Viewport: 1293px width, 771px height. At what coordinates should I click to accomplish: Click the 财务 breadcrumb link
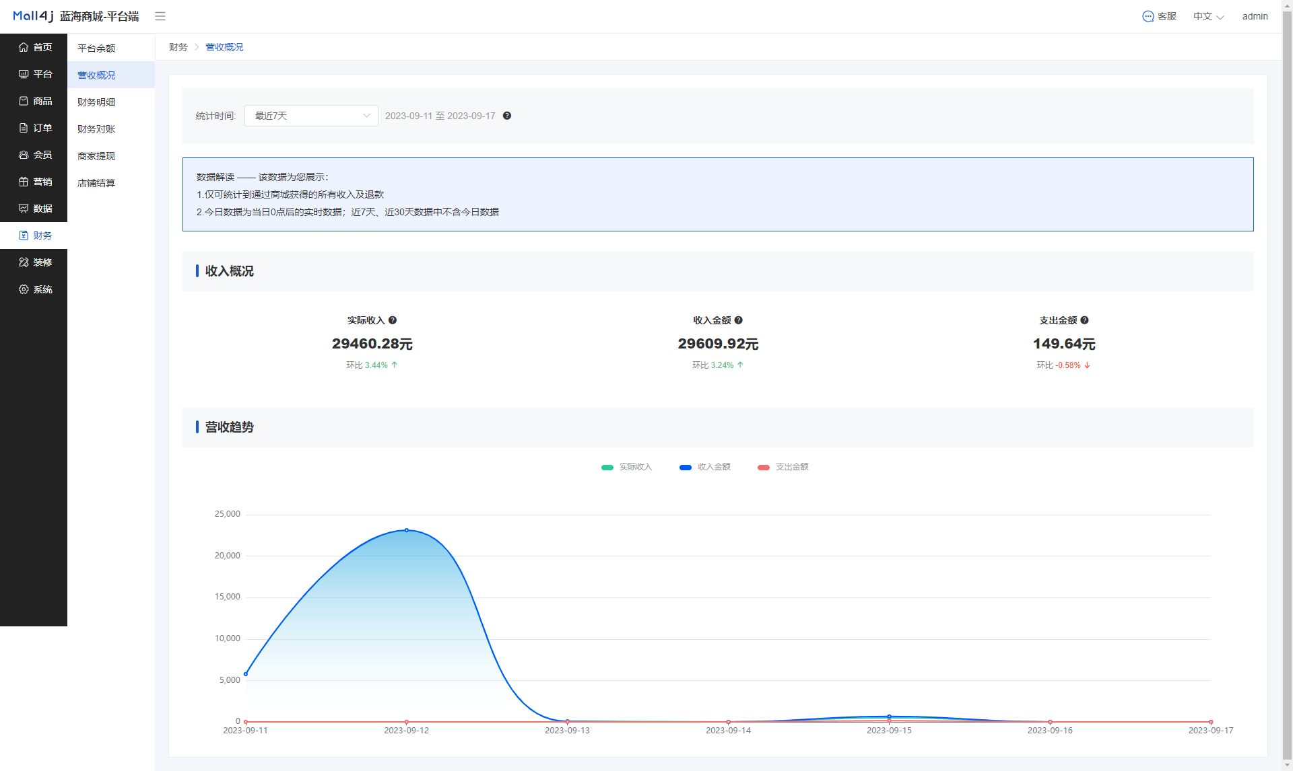178,47
